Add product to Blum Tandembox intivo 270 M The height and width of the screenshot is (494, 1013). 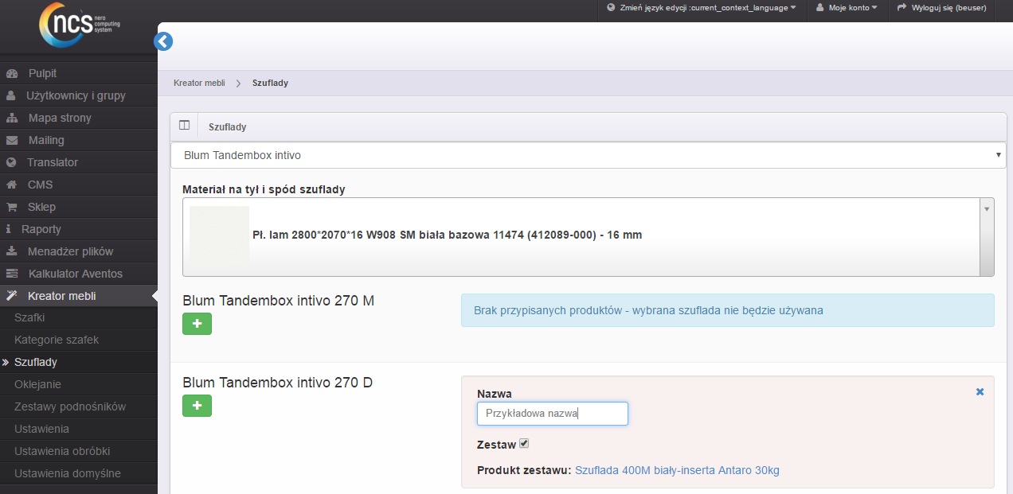click(197, 324)
